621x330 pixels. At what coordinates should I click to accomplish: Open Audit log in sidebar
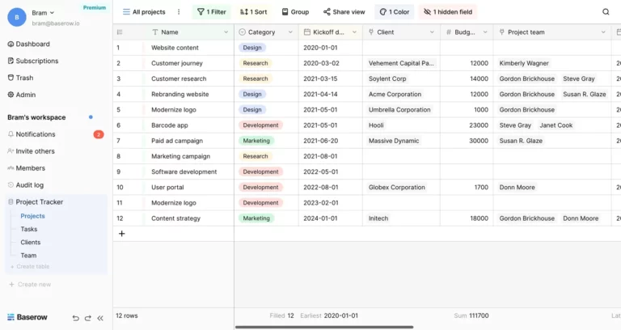point(29,185)
